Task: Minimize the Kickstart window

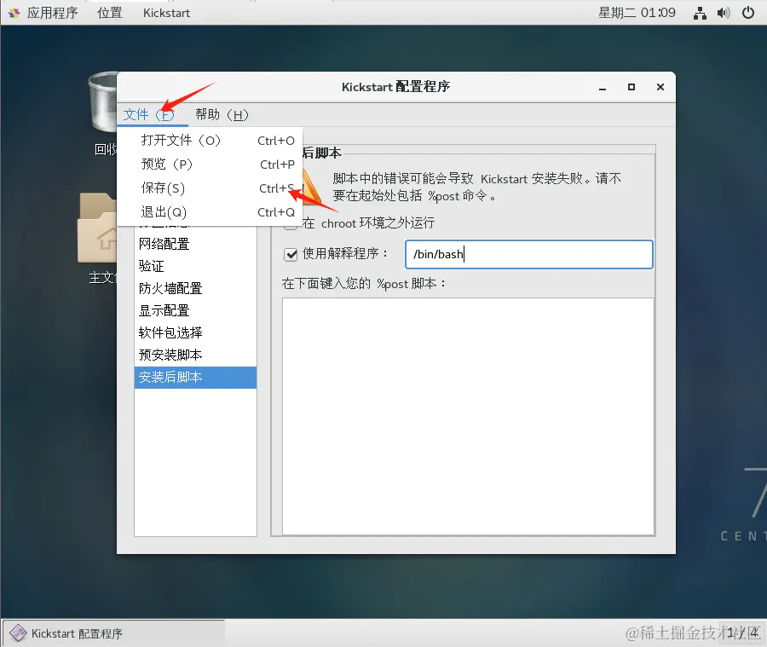Action: pos(603,87)
